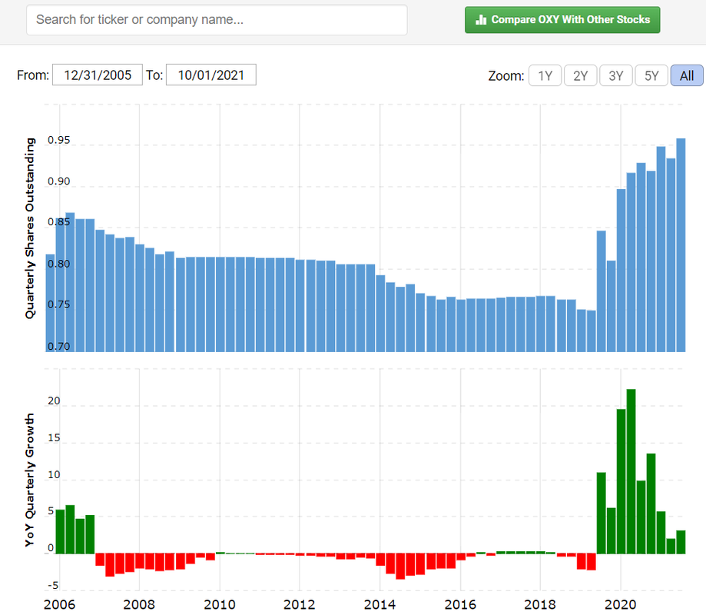Click the -5 growth axis value
This screenshot has height=615, width=706.
click(53, 585)
